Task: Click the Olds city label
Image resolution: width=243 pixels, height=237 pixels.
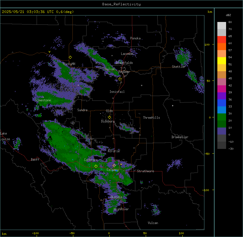Action: (109, 111)
